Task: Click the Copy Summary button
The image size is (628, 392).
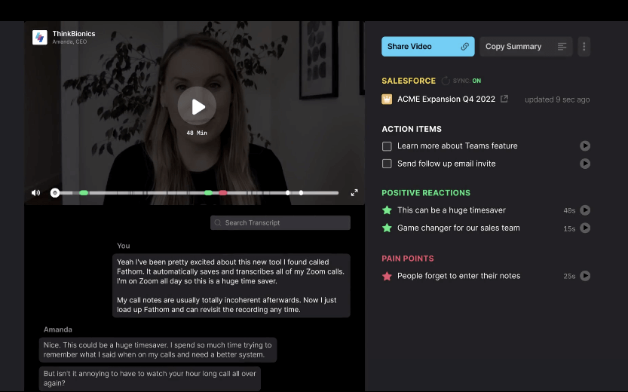Action: pos(526,47)
